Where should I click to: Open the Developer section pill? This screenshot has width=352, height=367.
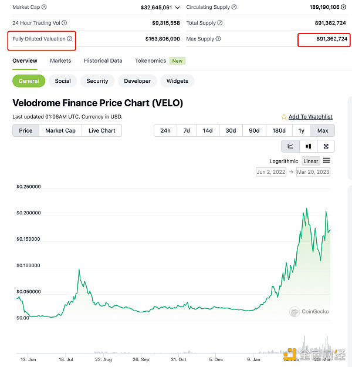[137, 81]
